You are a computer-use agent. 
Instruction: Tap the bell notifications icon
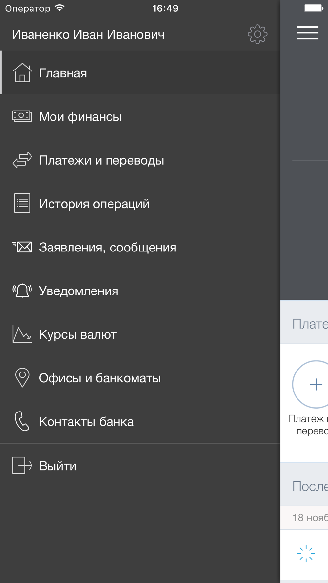pos(22,291)
